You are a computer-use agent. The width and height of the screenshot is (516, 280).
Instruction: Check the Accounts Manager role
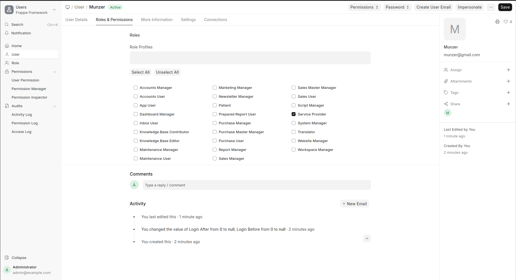[136, 88]
